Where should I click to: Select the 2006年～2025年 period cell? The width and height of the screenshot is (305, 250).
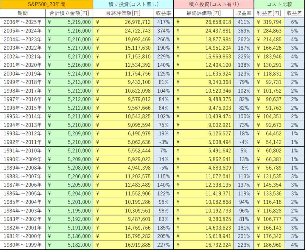point(23,22)
